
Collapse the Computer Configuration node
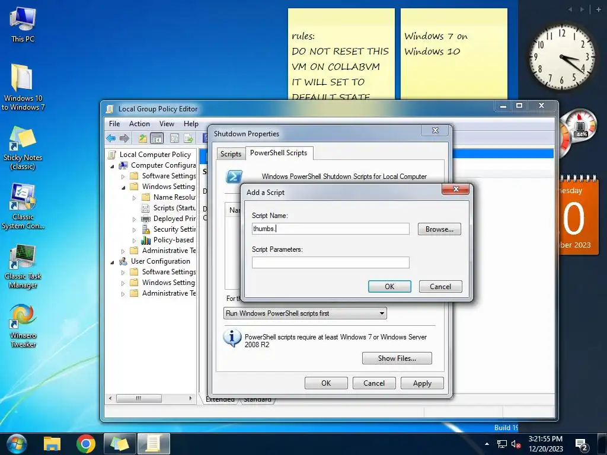point(112,166)
